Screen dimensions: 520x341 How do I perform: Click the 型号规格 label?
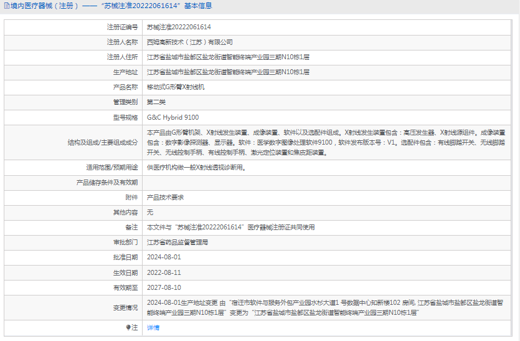tap(125, 118)
